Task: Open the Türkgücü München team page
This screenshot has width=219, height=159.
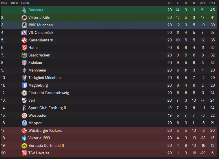Action: (x=45, y=78)
